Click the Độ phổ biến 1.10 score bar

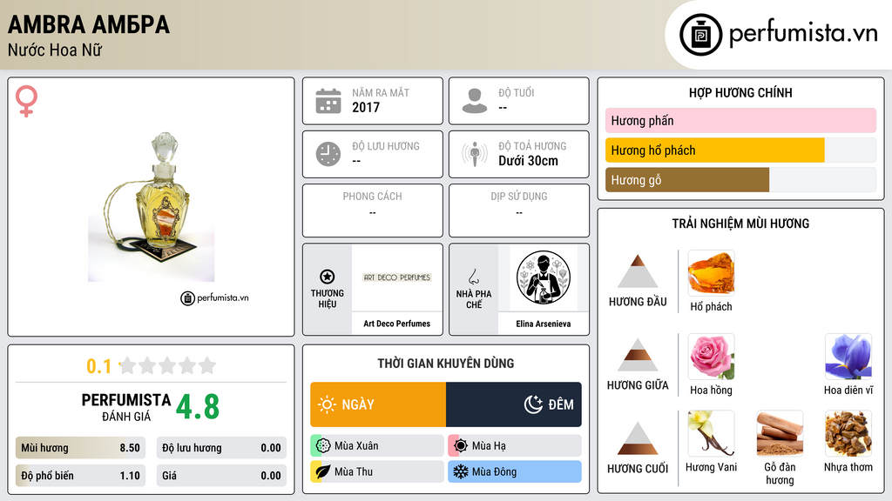[x=80, y=476]
